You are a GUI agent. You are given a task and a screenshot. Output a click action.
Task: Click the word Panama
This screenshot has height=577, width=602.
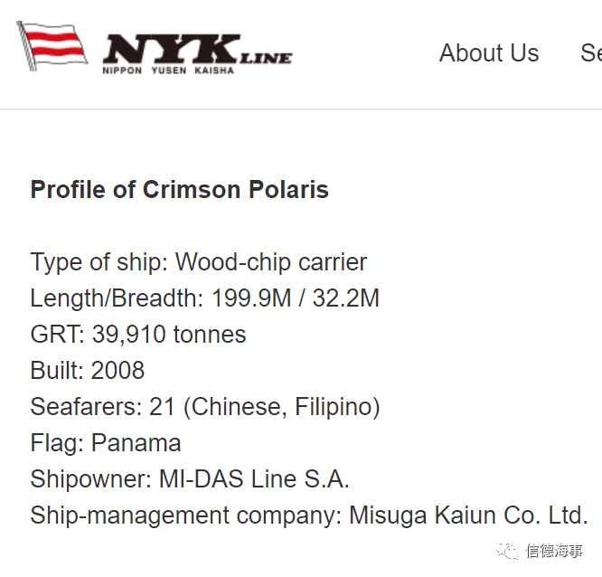click(x=136, y=443)
